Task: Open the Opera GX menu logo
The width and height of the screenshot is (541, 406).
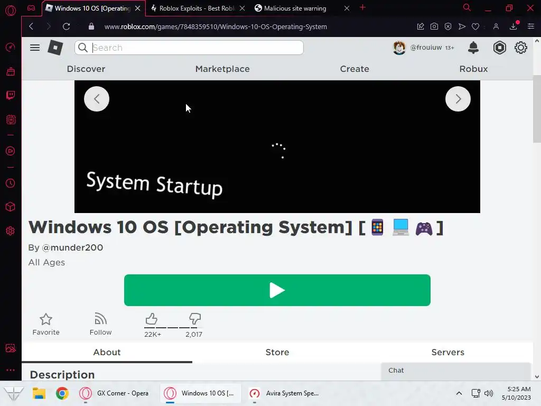Action: (x=11, y=11)
